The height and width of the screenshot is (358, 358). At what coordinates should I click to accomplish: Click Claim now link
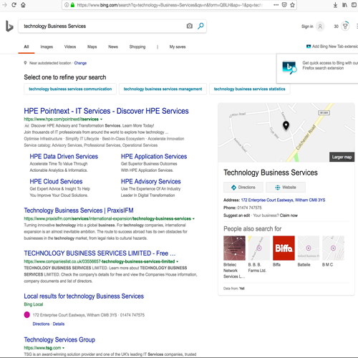(289, 216)
